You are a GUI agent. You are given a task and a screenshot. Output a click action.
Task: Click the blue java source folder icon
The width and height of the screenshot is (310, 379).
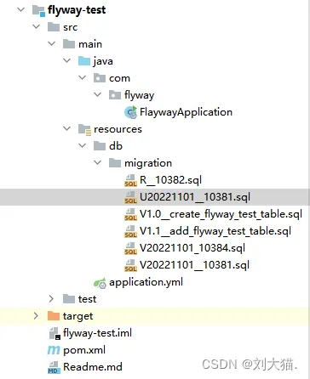coord(84,61)
